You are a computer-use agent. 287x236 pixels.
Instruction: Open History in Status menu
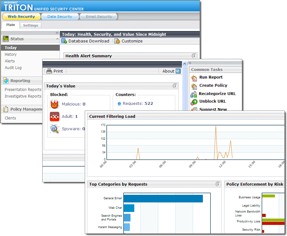pos(10,54)
